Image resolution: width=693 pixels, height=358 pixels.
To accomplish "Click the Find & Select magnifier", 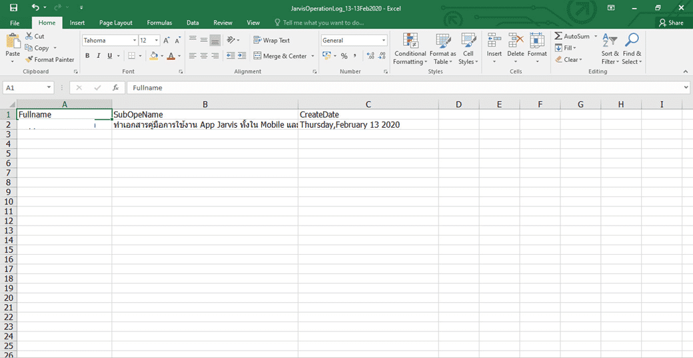I will [632, 49].
